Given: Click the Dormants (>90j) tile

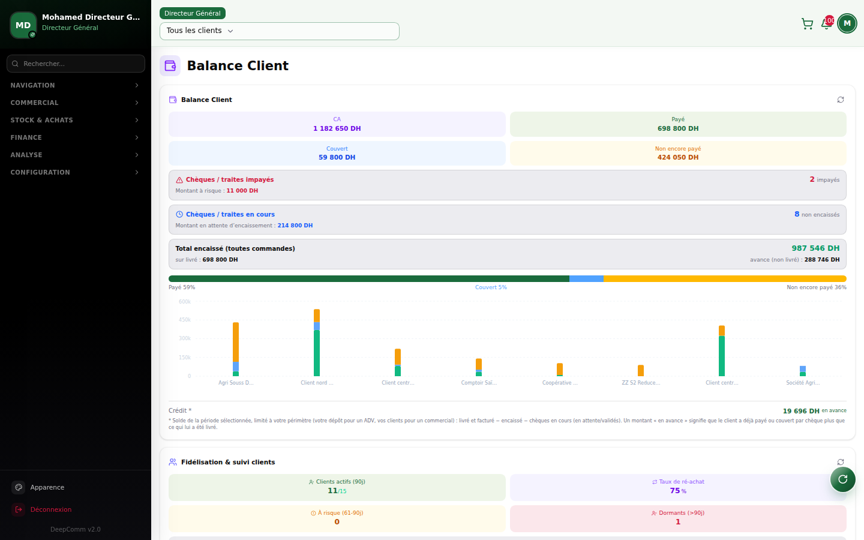Looking at the screenshot, I should 678,518.
